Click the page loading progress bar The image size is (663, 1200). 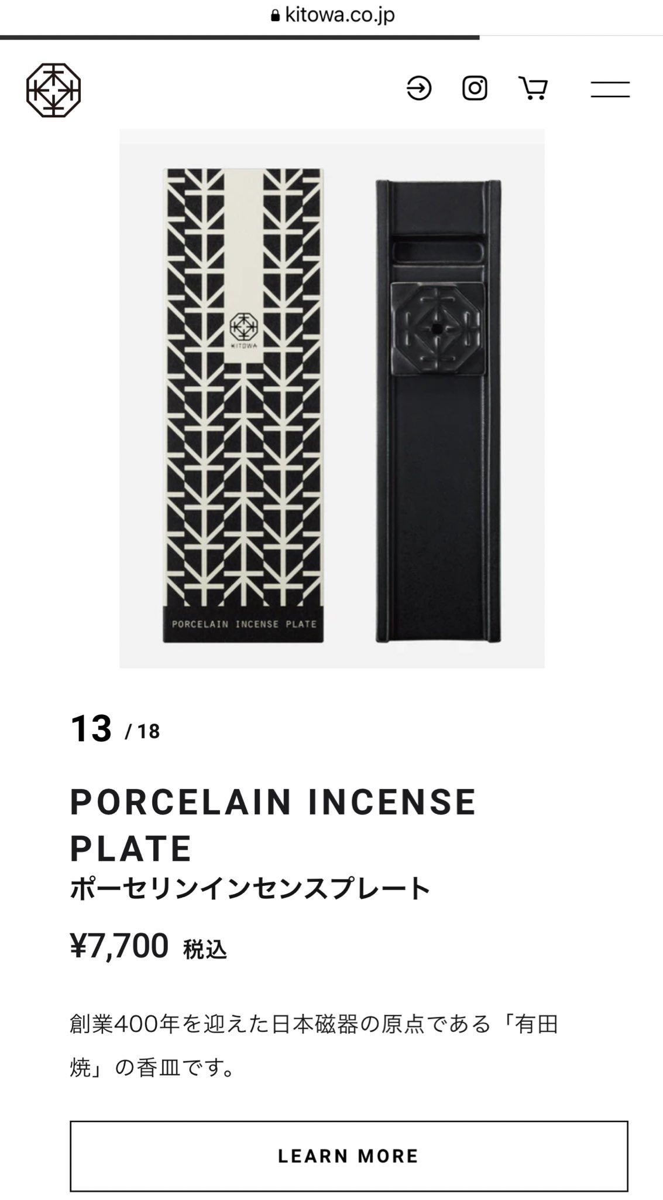(240, 37)
